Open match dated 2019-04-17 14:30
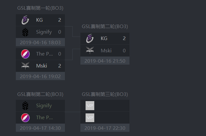The image size is (206, 136). click(40, 128)
